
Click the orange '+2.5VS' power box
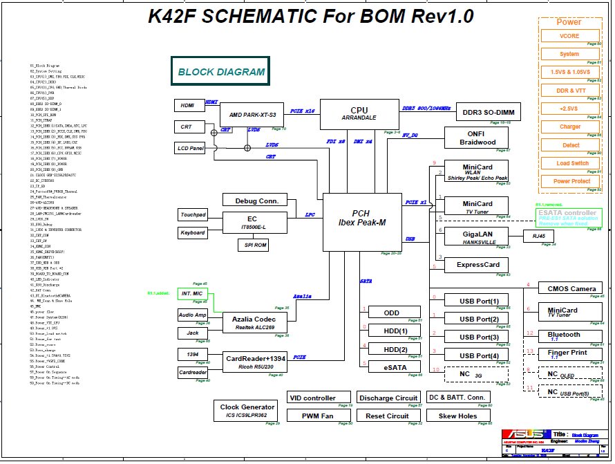(x=570, y=109)
